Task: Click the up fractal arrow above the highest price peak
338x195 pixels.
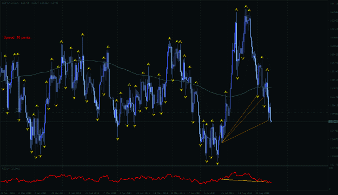Action: coord(246,6)
